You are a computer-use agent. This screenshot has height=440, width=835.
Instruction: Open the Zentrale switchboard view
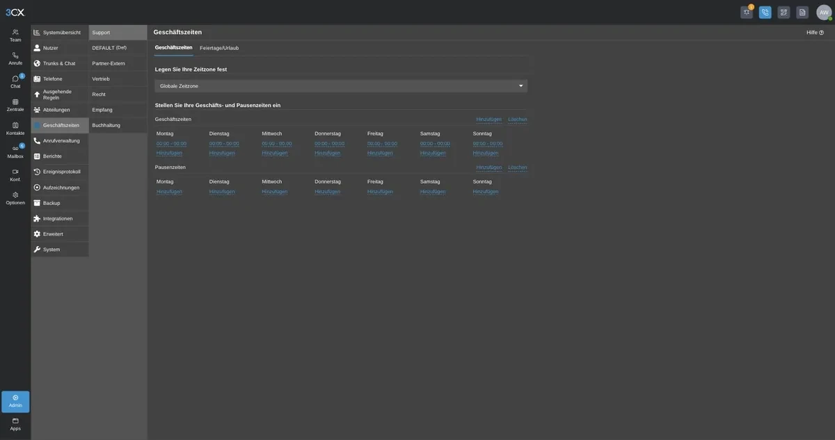point(15,105)
